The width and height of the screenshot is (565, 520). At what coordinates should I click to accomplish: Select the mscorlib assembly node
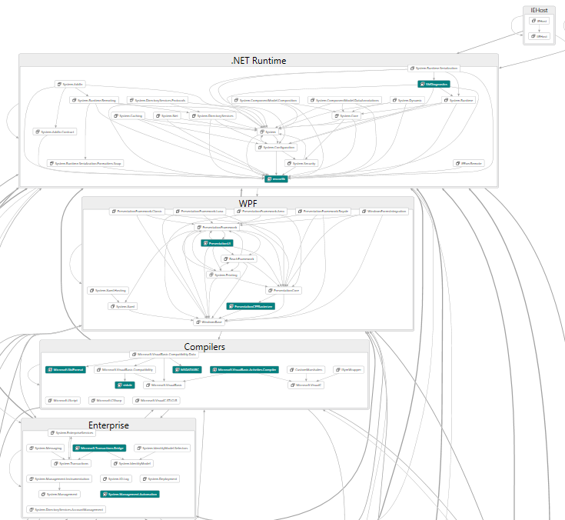277,178
